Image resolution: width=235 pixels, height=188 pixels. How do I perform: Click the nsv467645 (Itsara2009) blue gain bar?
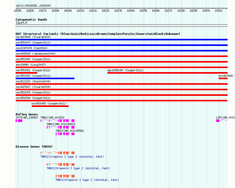tap(121, 40)
